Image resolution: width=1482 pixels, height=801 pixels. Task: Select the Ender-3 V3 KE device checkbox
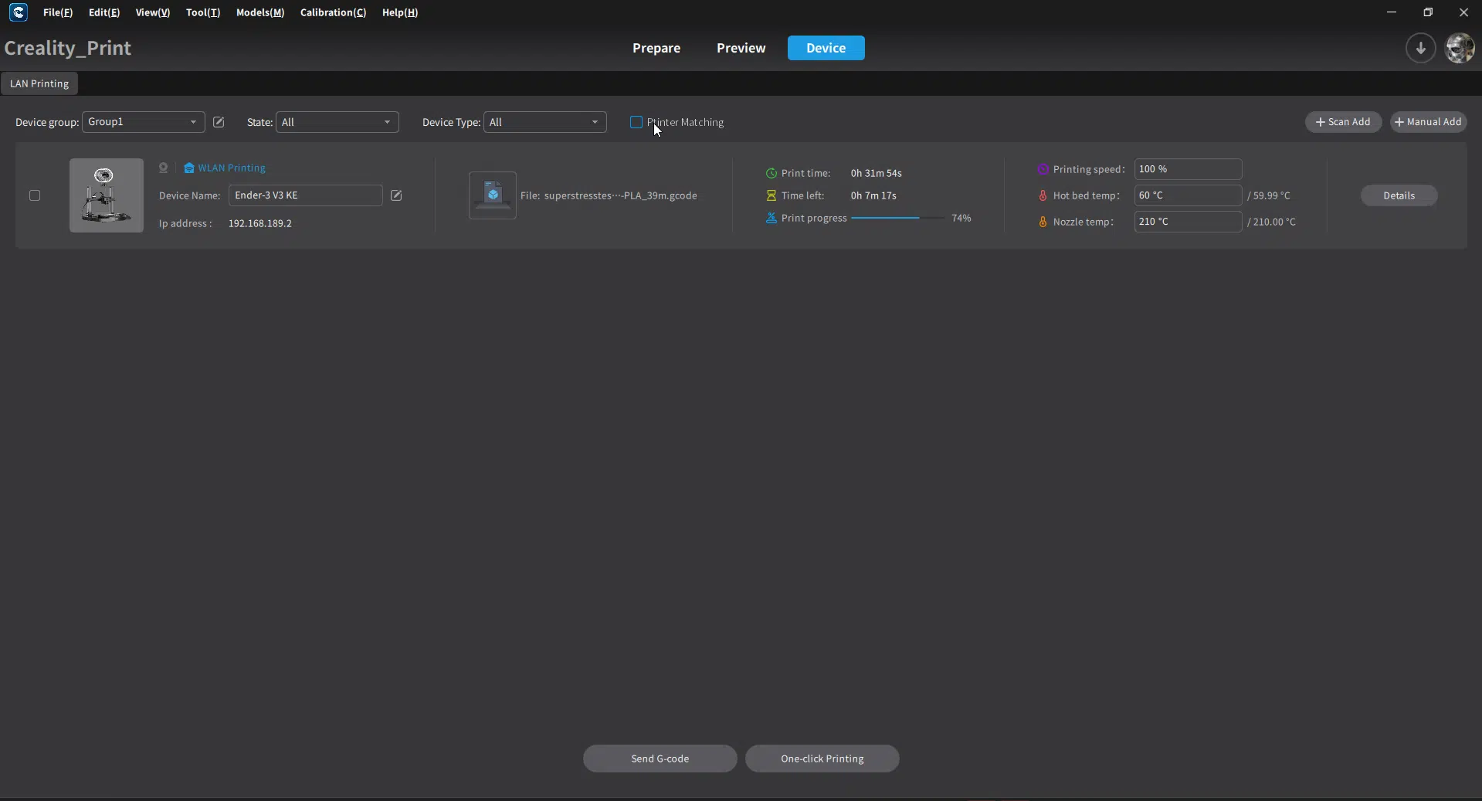[x=35, y=195]
